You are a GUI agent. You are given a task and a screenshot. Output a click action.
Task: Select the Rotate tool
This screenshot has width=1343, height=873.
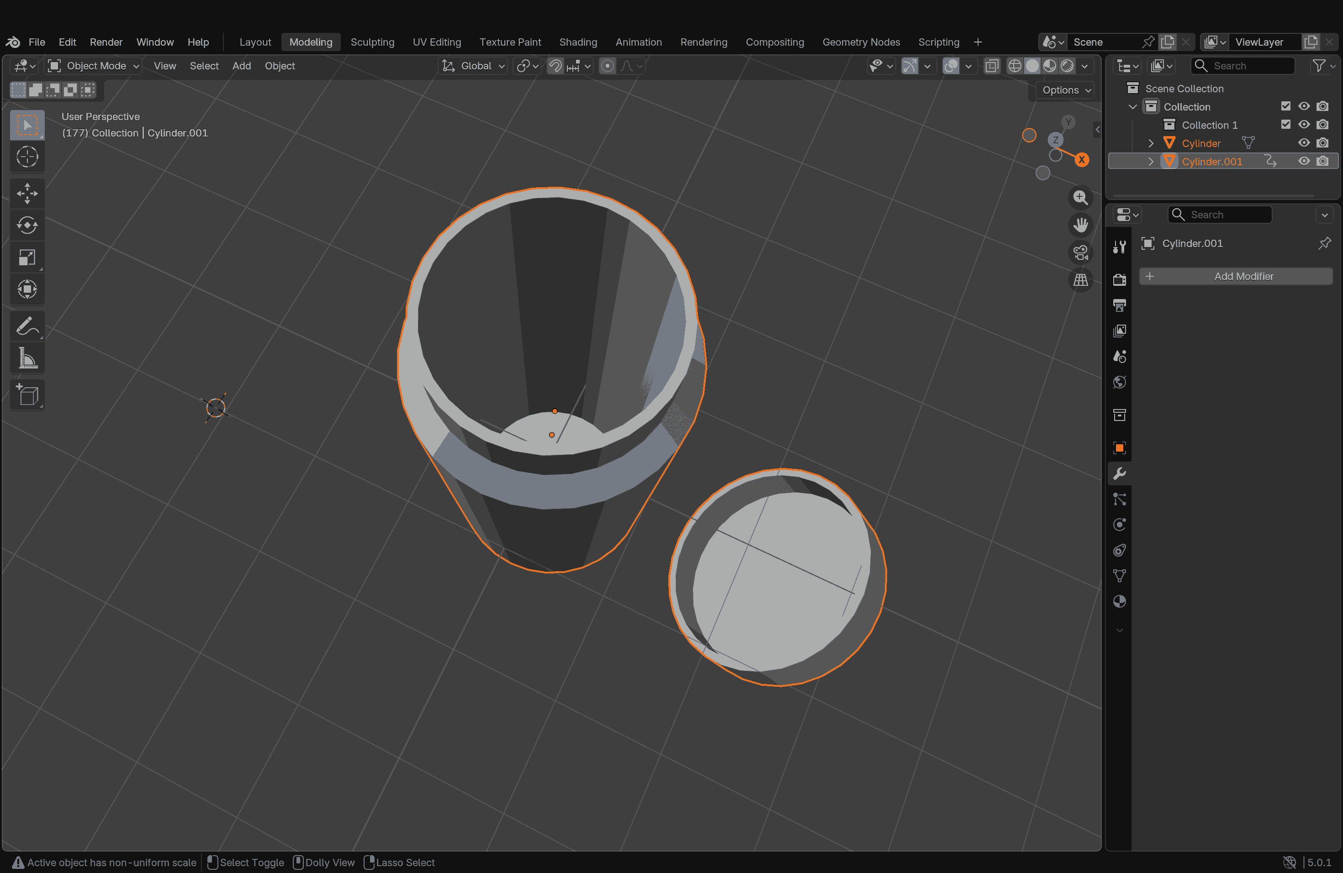pos(27,226)
